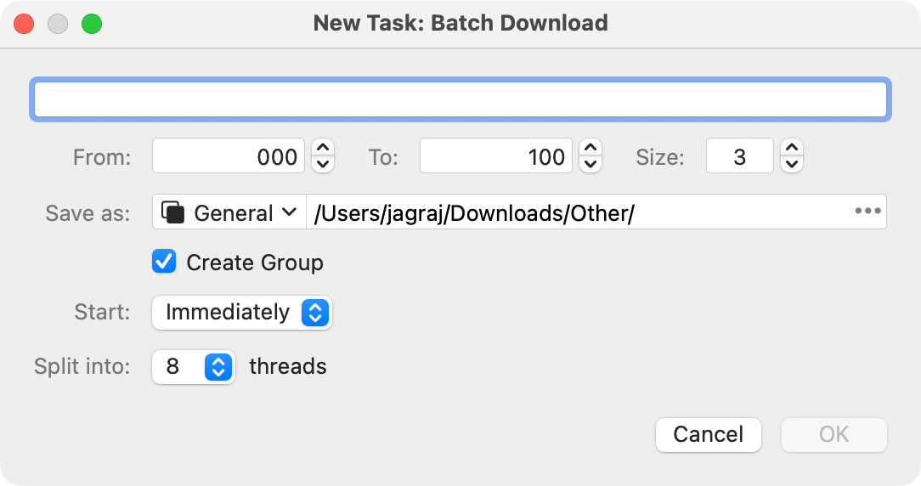Browse for folder with ellipsis icon
Image resolution: width=921 pixels, height=486 pixels.
[867, 212]
